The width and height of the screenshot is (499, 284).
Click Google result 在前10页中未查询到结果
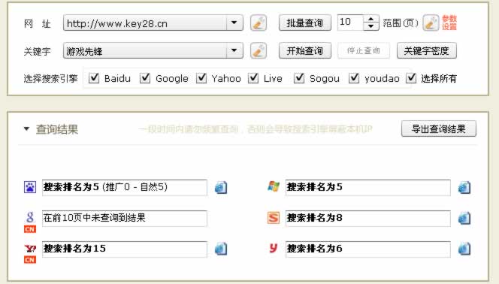[x=125, y=218]
